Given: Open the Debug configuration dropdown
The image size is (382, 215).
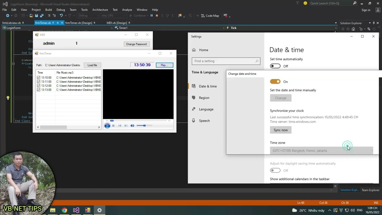Looking at the screenshot, I should (89, 16).
